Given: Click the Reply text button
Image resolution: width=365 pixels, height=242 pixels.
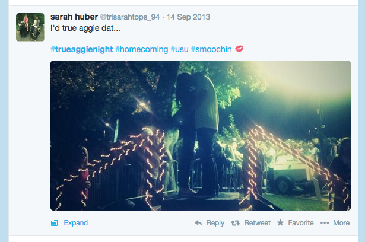Looking at the screenshot, I should [x=215, y=223].
